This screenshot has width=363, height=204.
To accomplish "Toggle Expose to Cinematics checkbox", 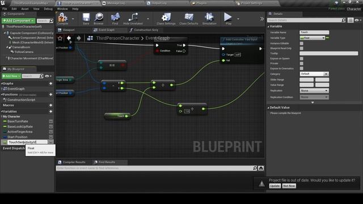I will tap(301, 69).
